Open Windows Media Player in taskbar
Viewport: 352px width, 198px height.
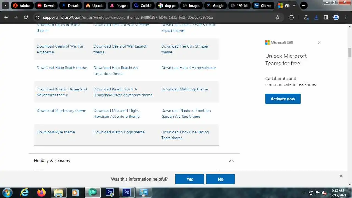tap(75, 193)
